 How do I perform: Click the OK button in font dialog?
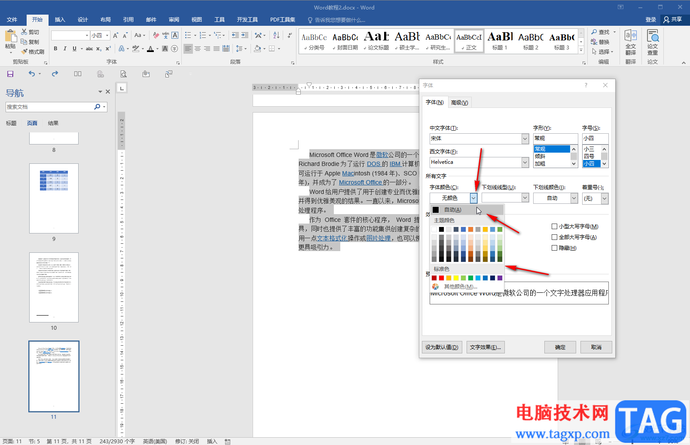coord(560,347)
